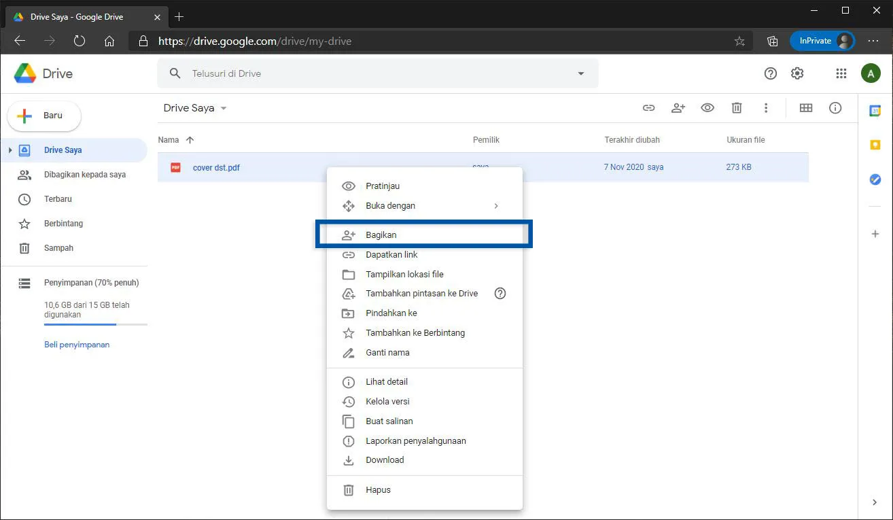Open search options via the search dropdown arrow
This screenshot has height=520, width=893.
[x=580, y=73]
